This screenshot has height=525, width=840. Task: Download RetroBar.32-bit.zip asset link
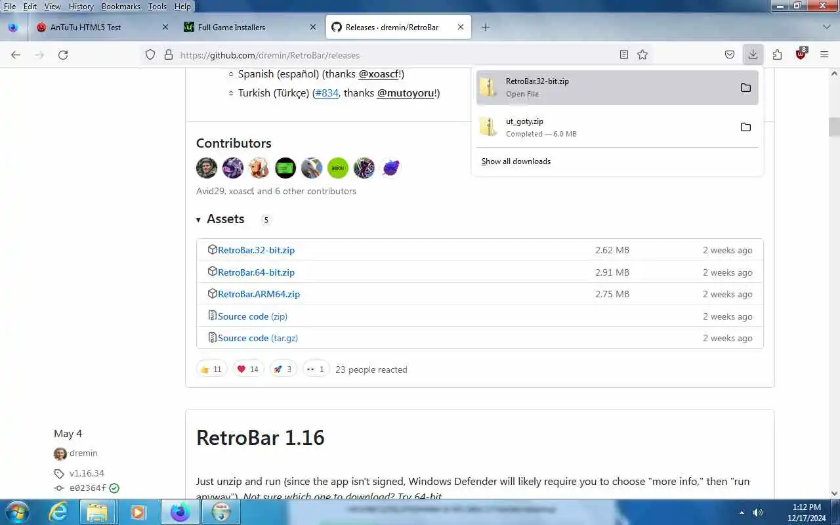tap(256, 250)
